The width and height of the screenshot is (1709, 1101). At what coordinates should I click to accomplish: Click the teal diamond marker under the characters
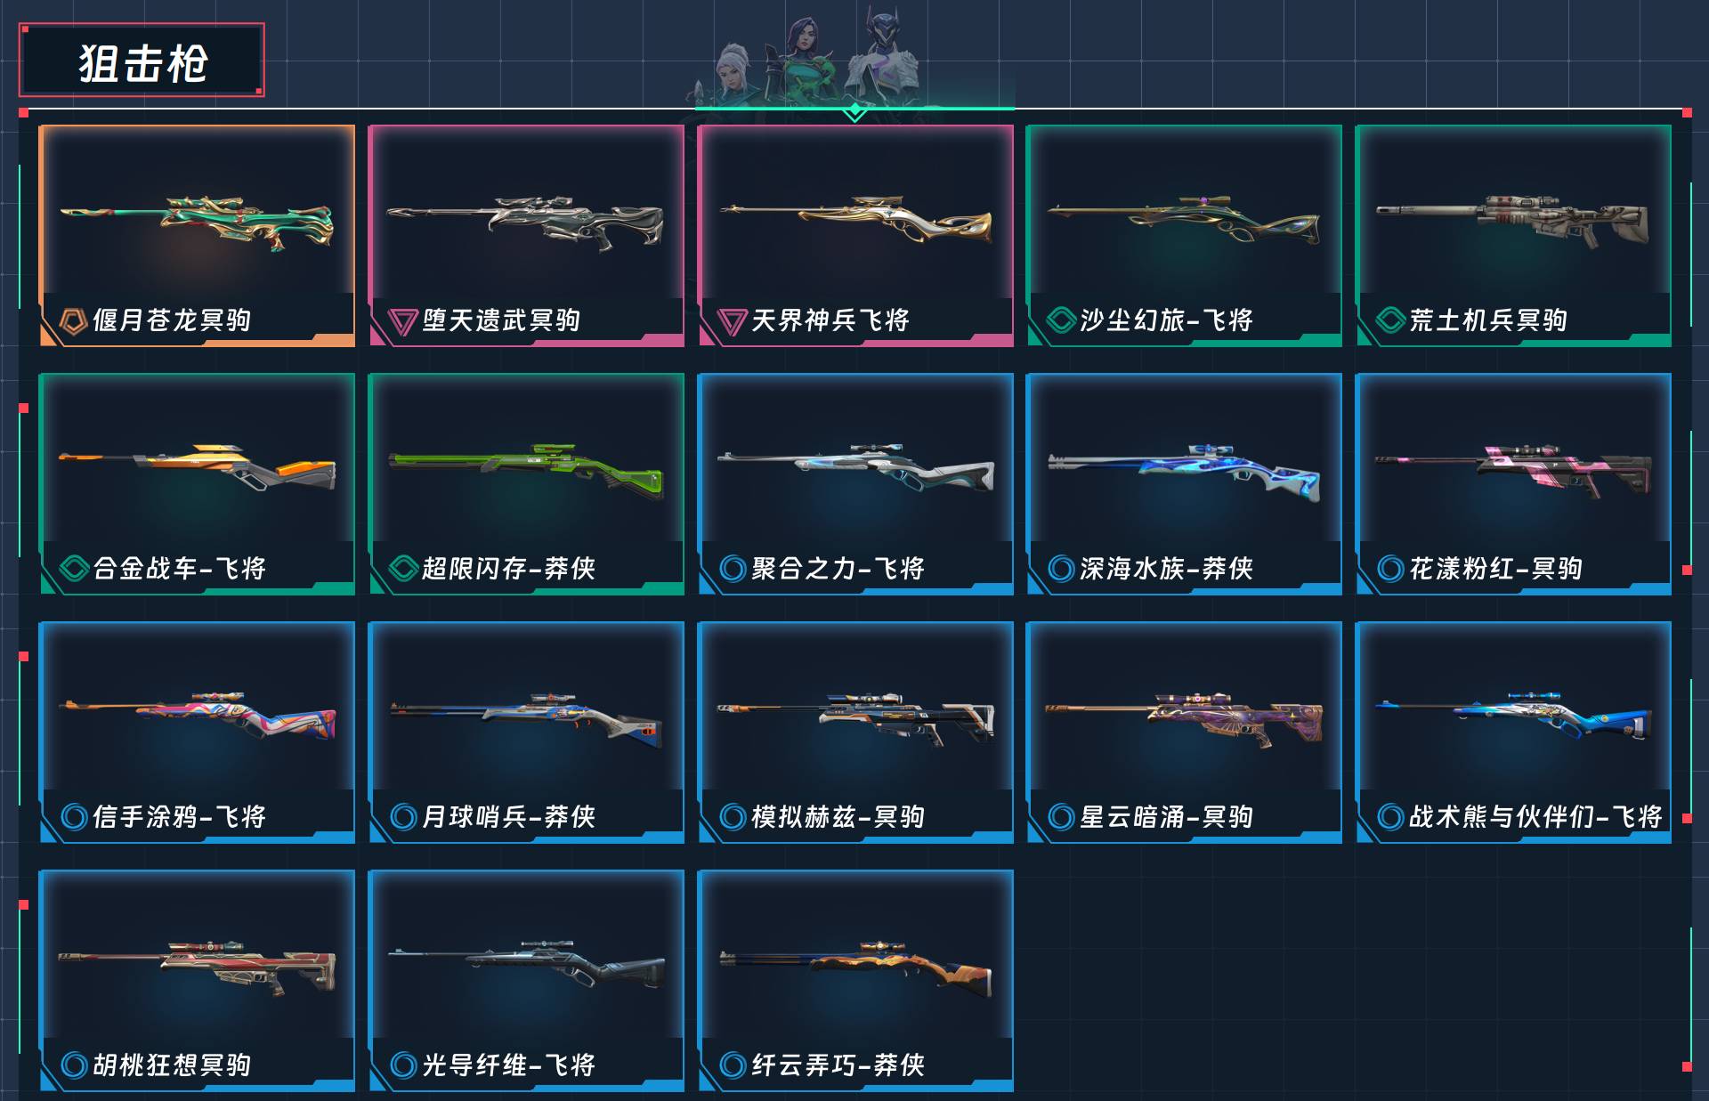click(x=854, y=111)
